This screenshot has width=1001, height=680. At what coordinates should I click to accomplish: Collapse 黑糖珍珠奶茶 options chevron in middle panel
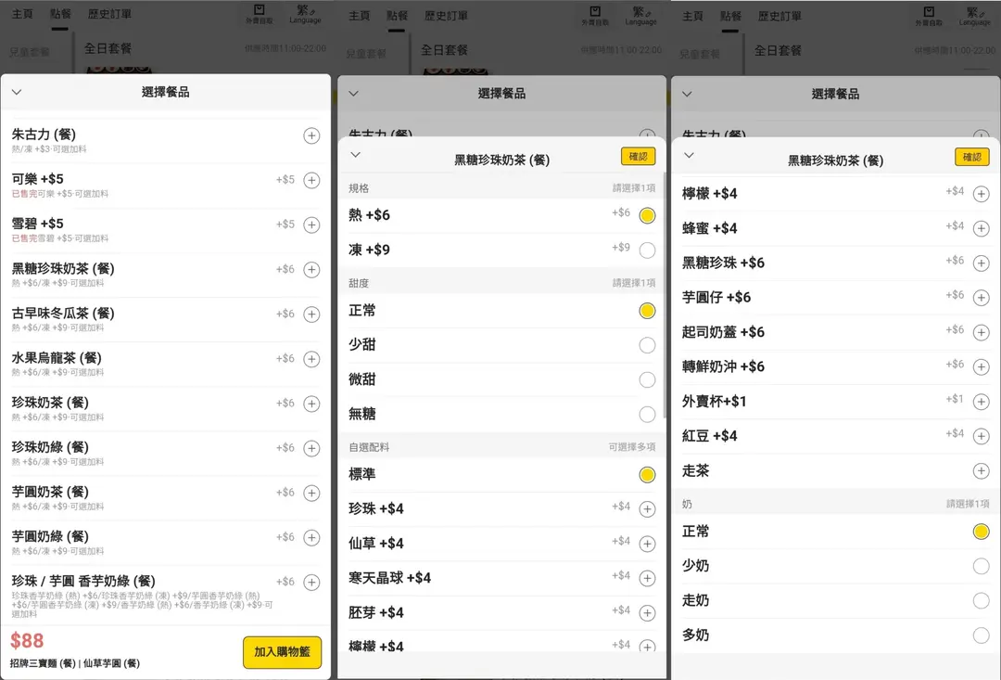355,156
